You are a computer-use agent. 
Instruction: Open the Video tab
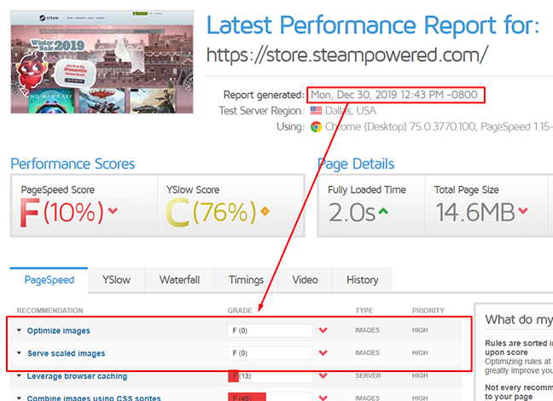305,280
